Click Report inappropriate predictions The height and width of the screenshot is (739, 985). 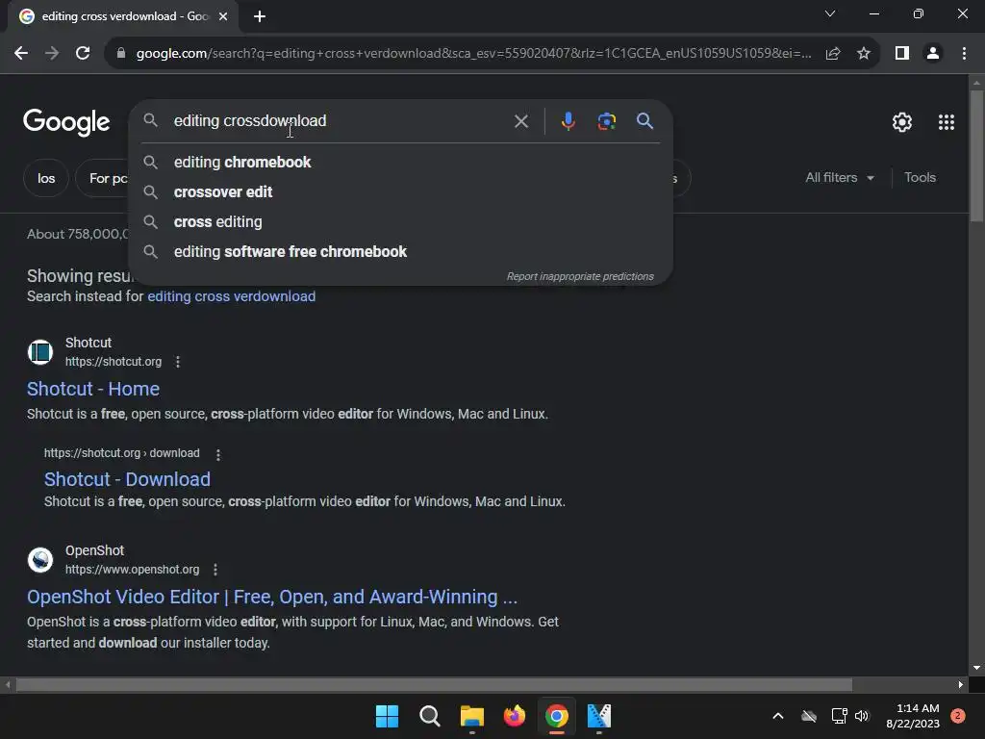[580, 276]
